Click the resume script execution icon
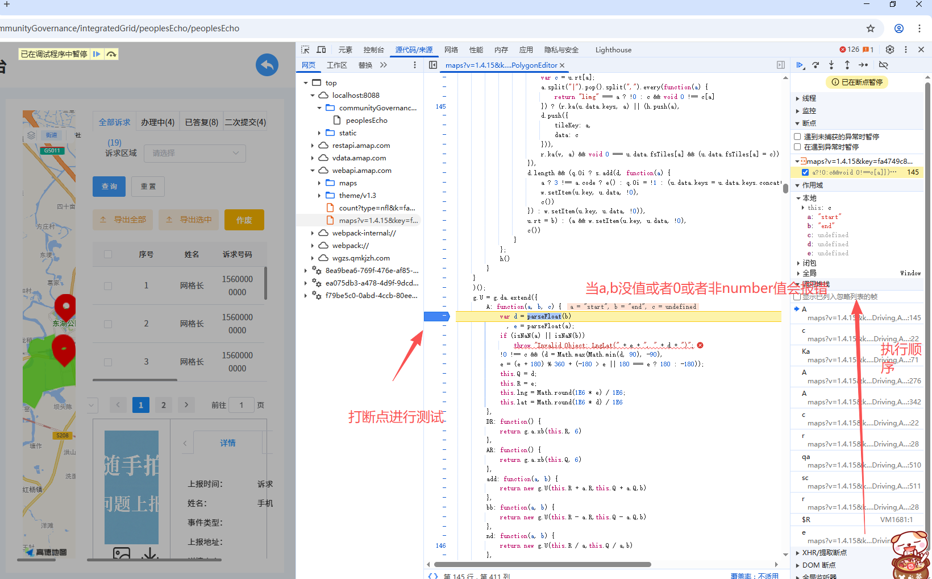This screenshot has height=579, width=932. click(x=800, y=65)
